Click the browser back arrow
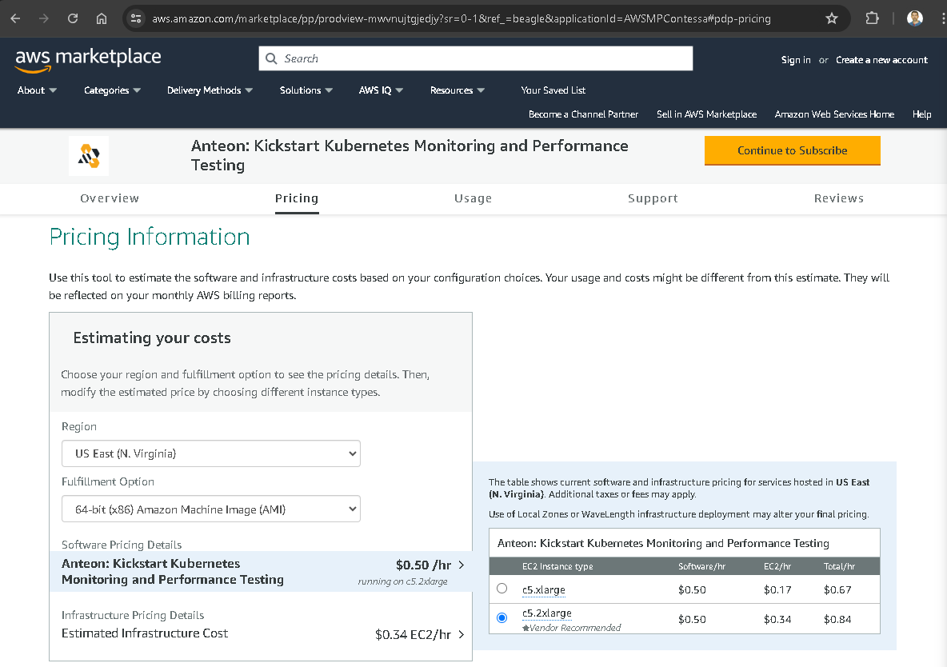The width and height of the screenshot is (947, 667). pyautogui.click(x=15, y=18)
